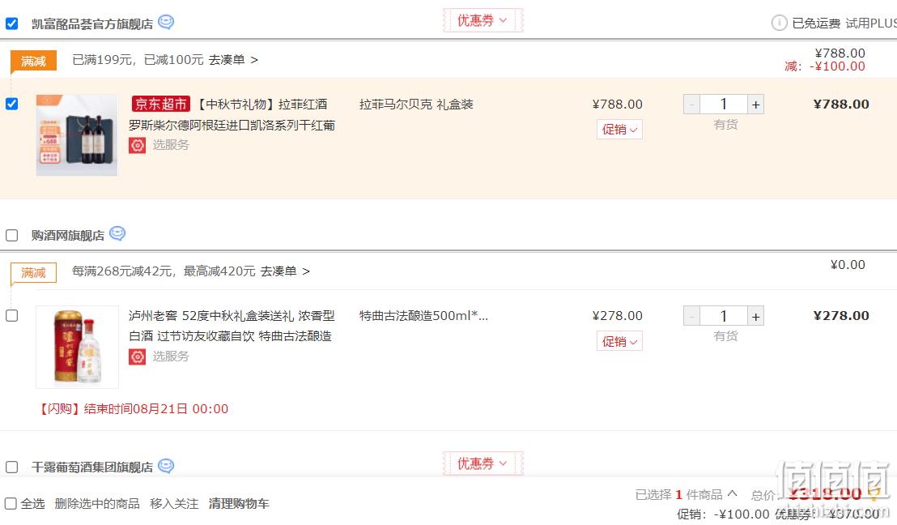
Task: Click the 闪购 结束时间08月21日 notice
Action: pos(133,409)
